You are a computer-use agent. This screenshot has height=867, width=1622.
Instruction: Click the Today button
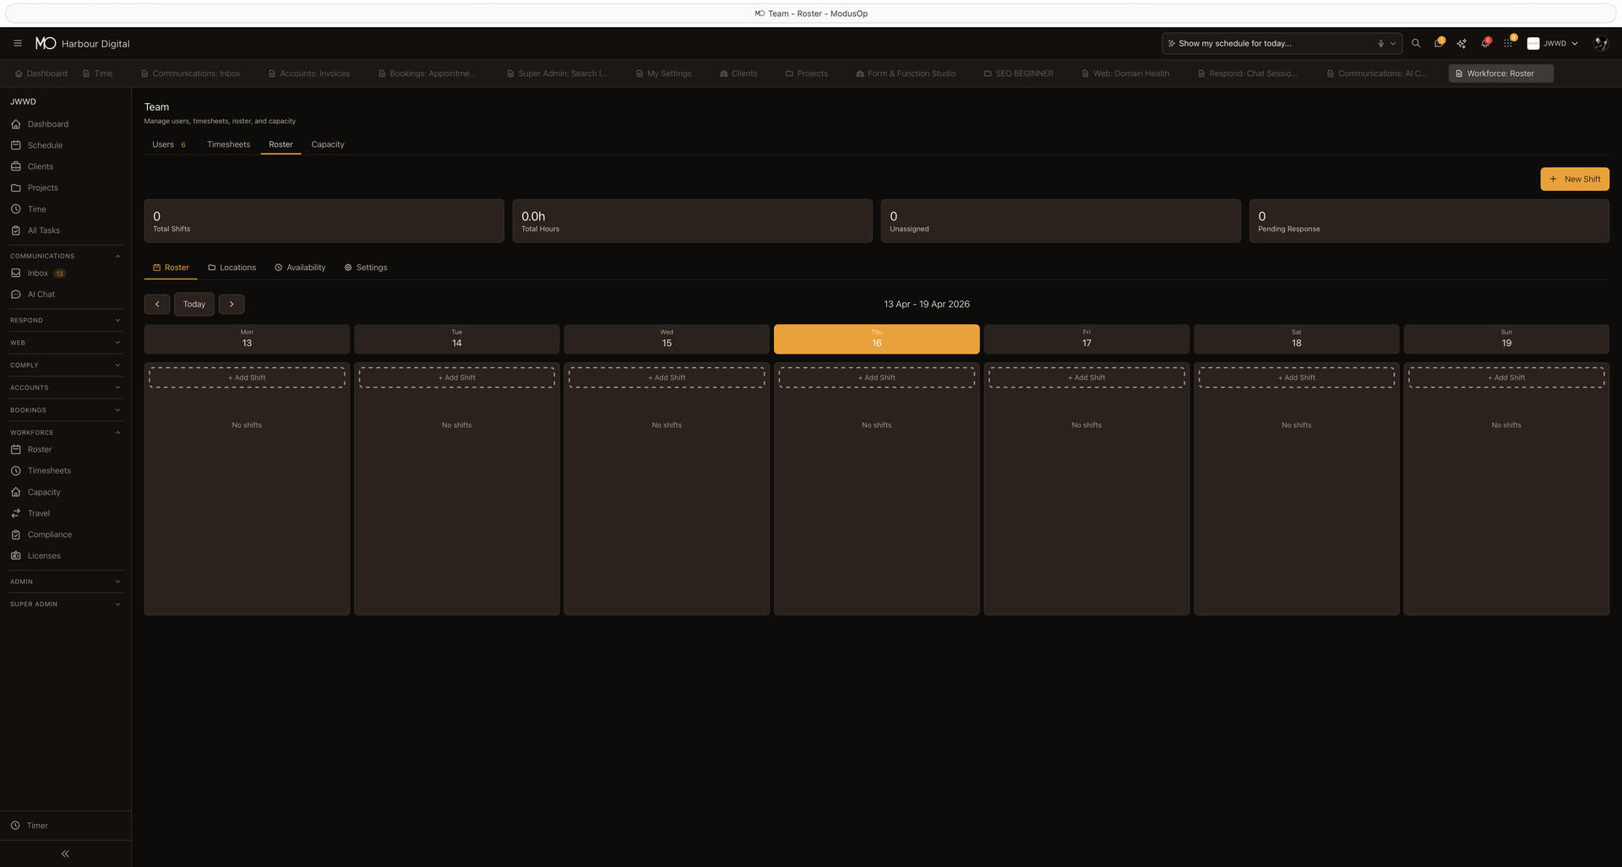(x=194, y=304)
